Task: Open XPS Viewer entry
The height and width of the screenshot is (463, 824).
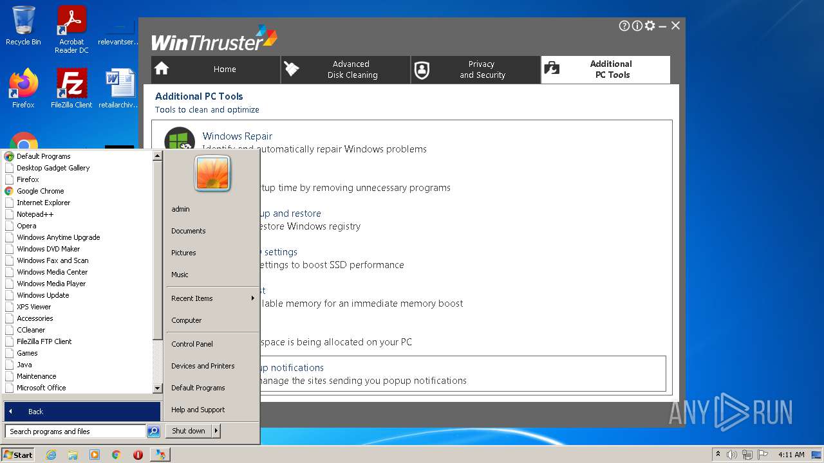Action: pyautogui.click(x=77, y=307)
